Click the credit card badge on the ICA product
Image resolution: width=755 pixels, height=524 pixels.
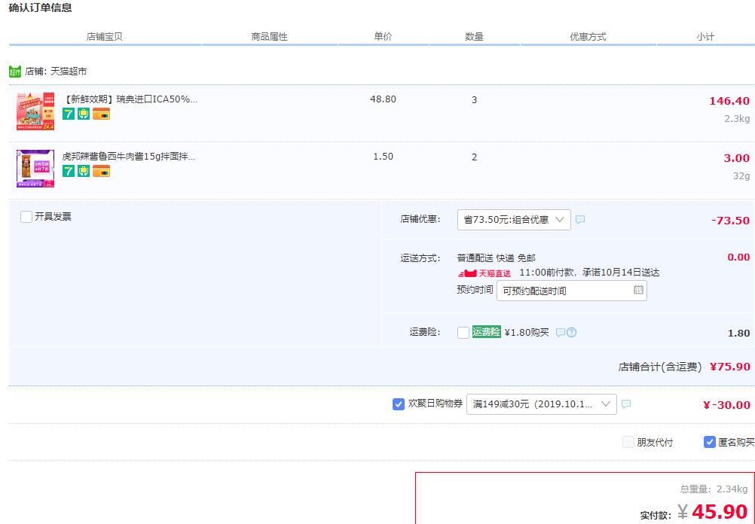click(x=101, y=114)
